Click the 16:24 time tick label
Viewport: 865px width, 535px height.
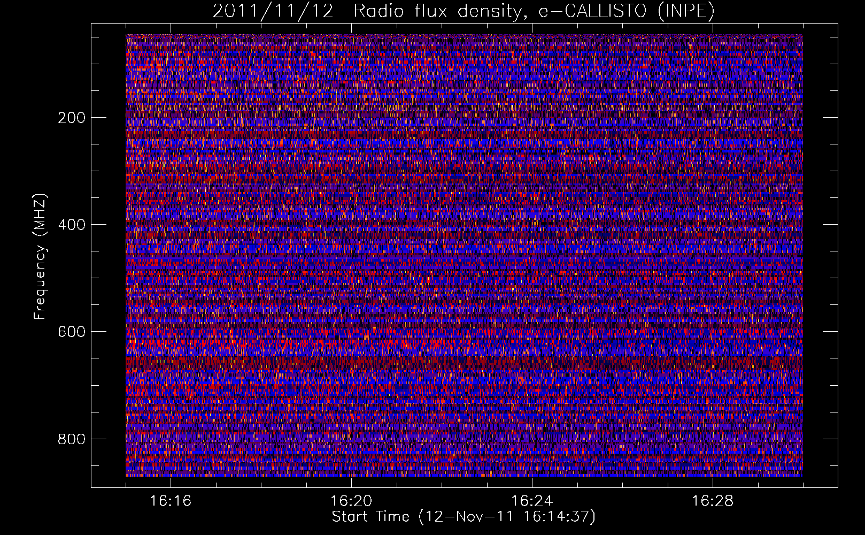532,501
